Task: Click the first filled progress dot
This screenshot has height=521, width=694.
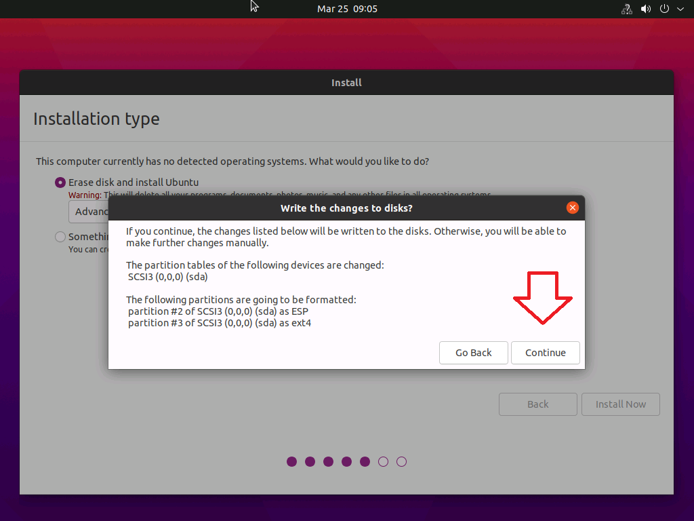Action: pyautogui.click(x=292, y=462)
